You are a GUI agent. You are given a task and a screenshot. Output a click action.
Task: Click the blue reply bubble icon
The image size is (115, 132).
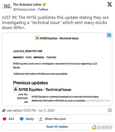22,119
